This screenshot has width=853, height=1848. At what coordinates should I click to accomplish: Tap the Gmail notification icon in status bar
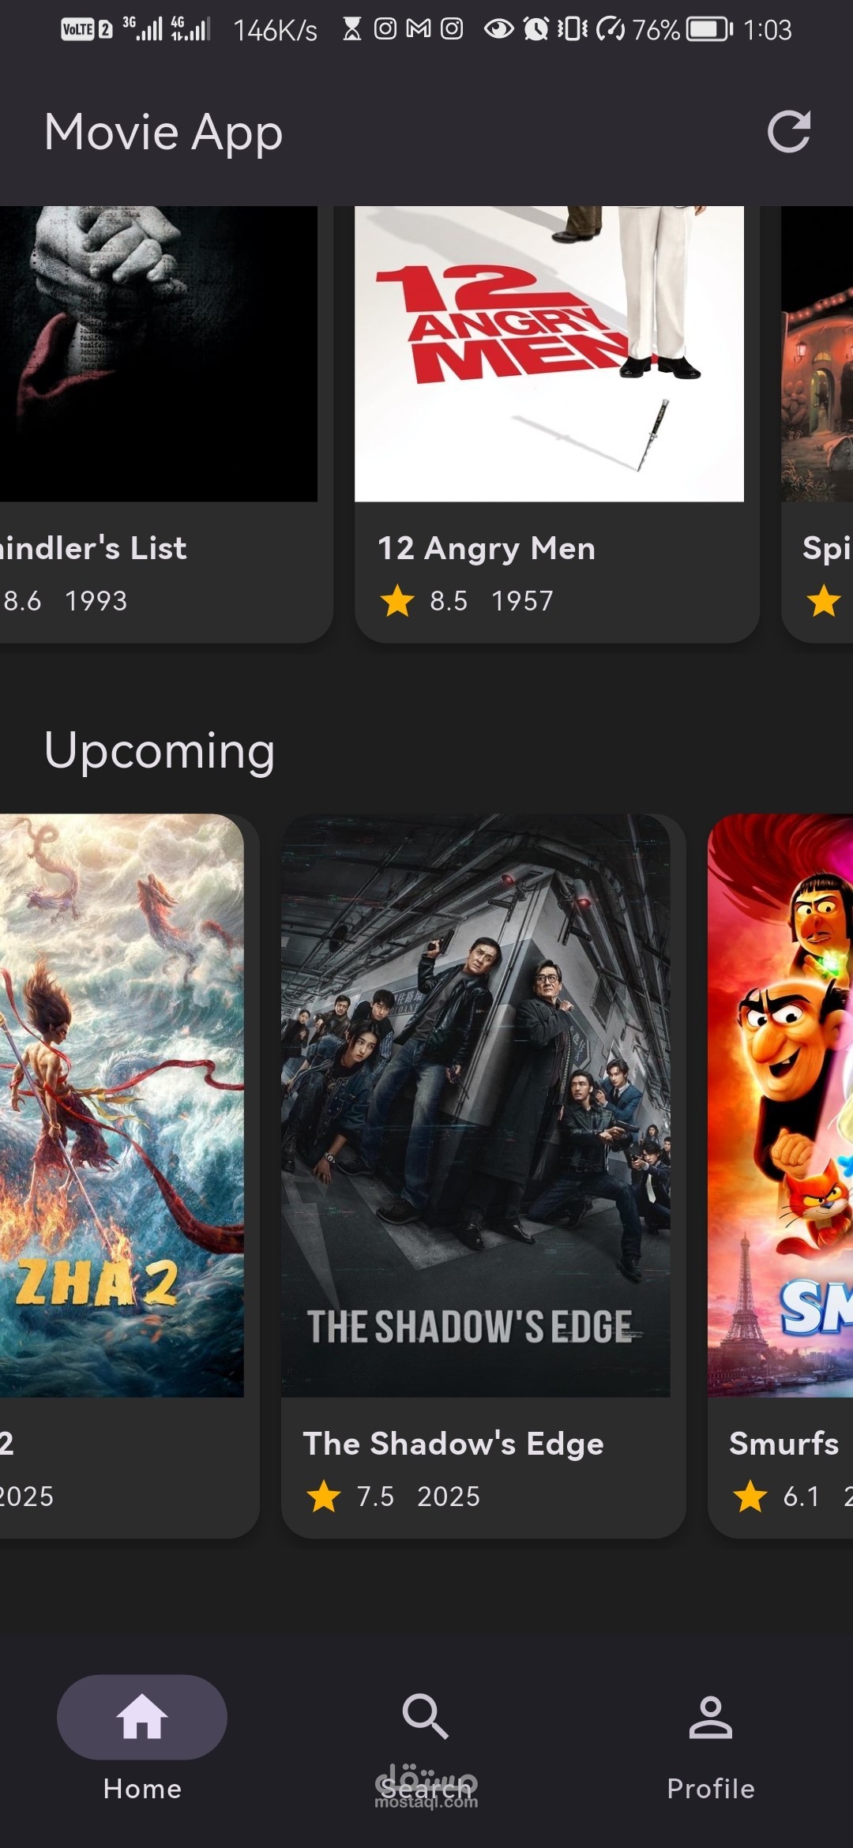click(x=419, y=29)
